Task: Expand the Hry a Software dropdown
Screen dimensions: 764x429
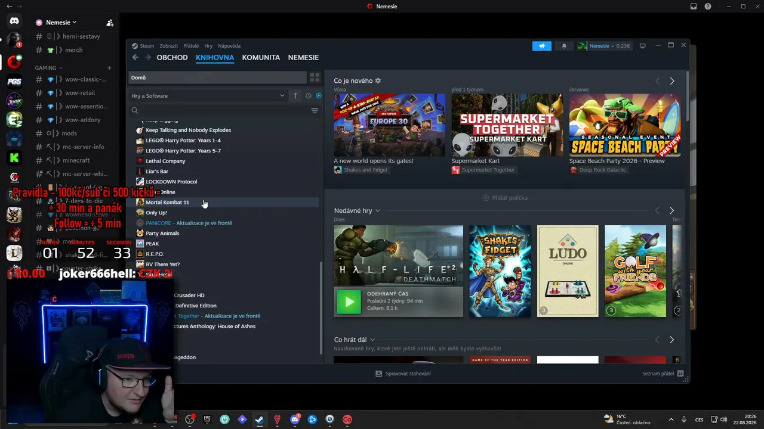Action: (x=208, y=95)
